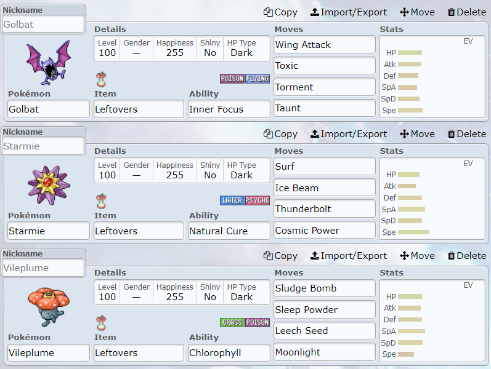Delete the Golbat set

coord(467,12)
